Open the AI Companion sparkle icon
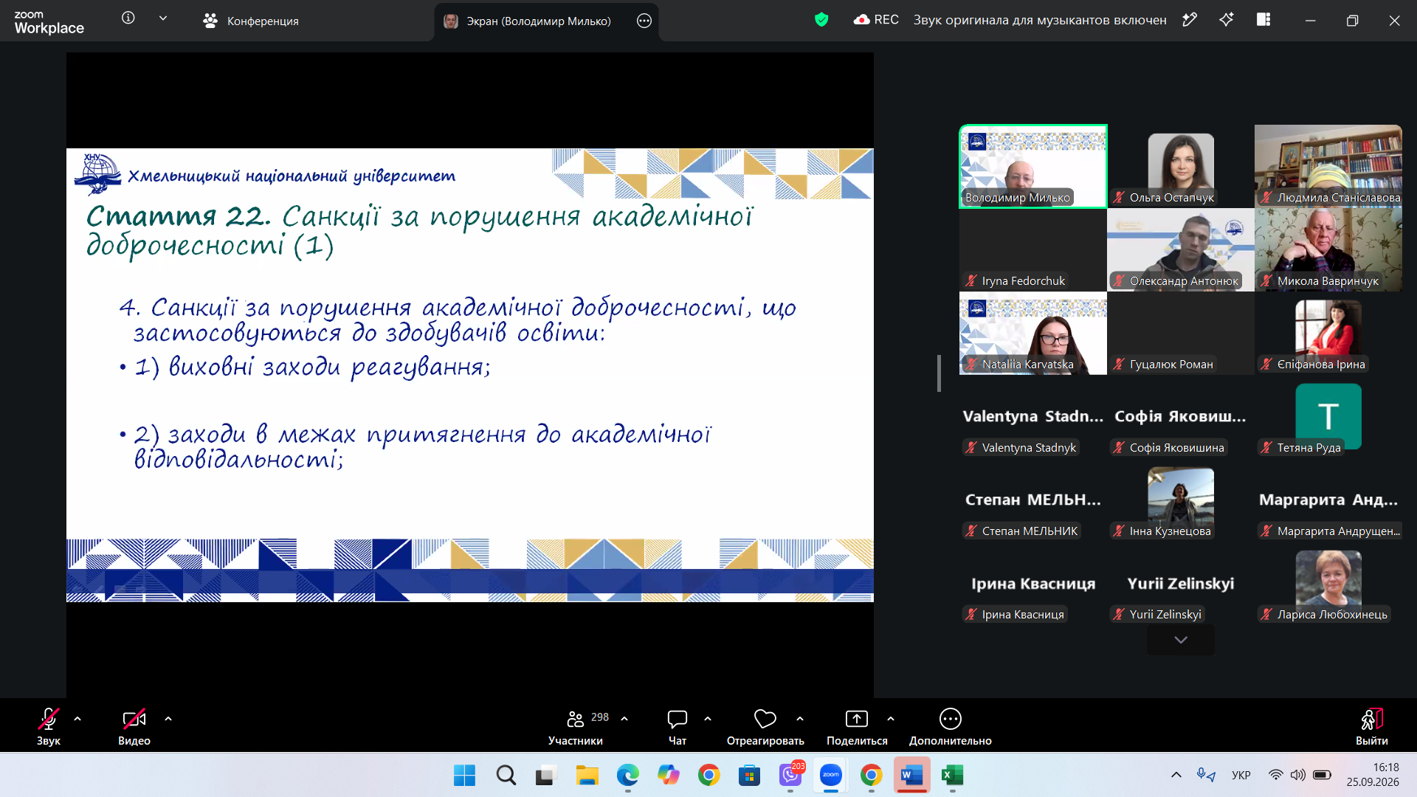 (1227, 20)
